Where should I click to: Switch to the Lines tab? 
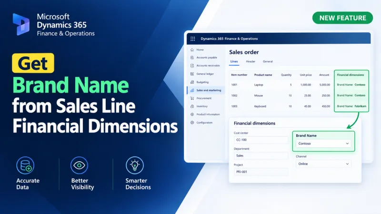[234, 61]
